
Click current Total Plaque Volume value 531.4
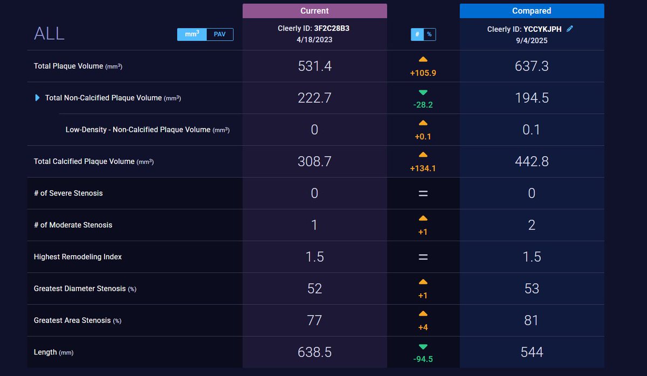[x=314, y=66]
